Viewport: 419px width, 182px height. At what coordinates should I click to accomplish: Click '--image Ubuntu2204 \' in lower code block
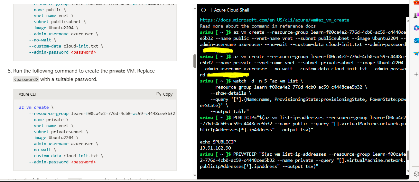pos(54,138)
